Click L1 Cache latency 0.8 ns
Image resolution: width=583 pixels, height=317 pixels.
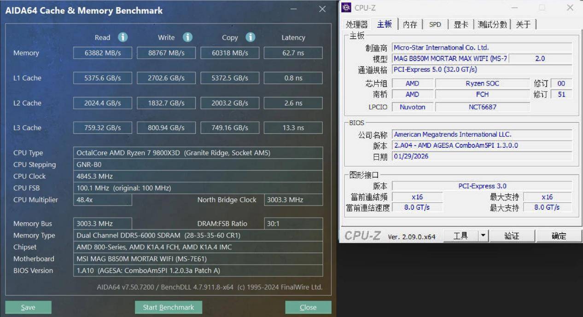pyautogui.click(x=293, y=78)
